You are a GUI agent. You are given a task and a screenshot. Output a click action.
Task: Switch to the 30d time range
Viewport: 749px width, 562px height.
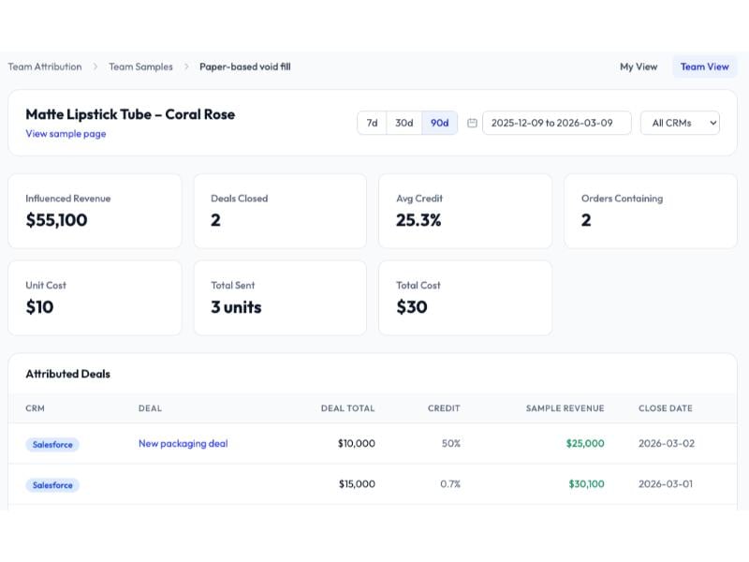pos(404,123)
